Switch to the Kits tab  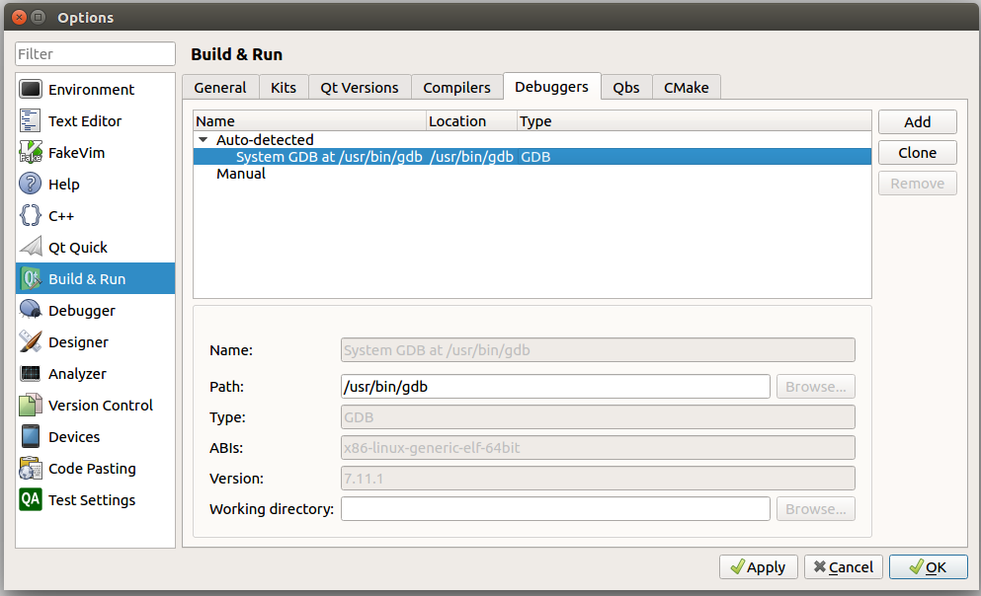(x=284, y=87)
